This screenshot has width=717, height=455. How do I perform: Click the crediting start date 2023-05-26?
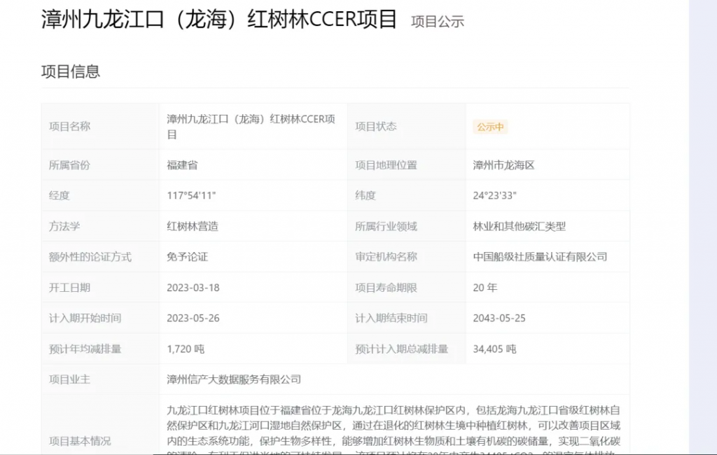(193, 318)
